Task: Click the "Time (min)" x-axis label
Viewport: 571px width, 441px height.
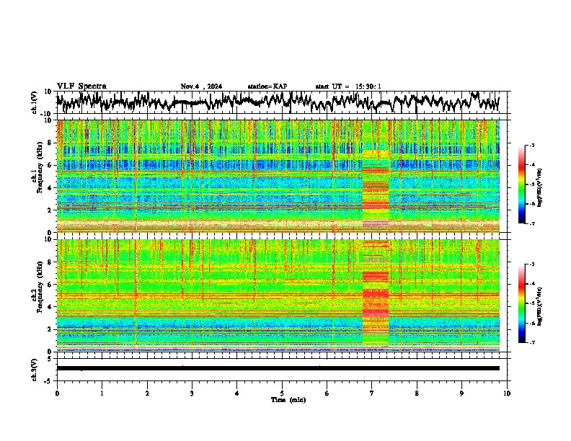Action: pyautogui.click(x=288, y=400)
